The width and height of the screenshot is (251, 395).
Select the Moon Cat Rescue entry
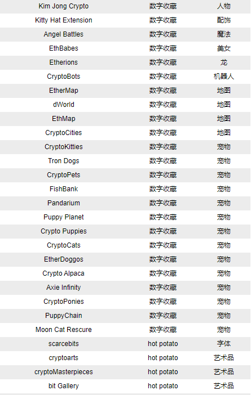click(x=63, y=330)
